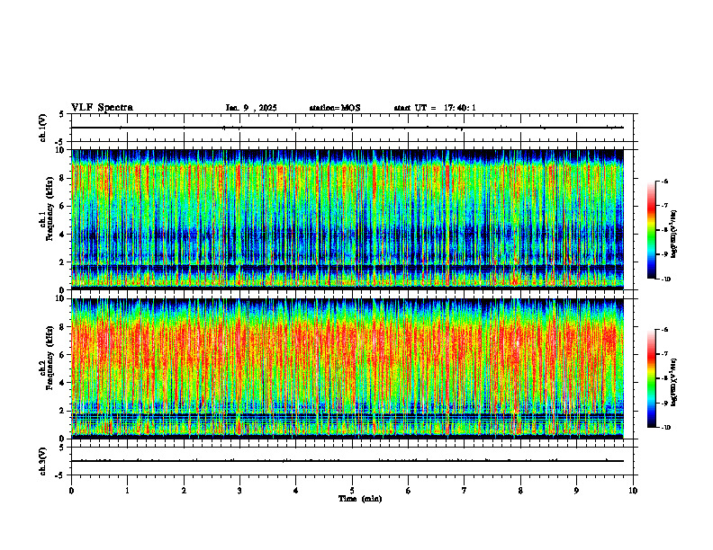Select the "start UT = 17:40: 1" text
This screenshot has height=550, width=713.
435,108
